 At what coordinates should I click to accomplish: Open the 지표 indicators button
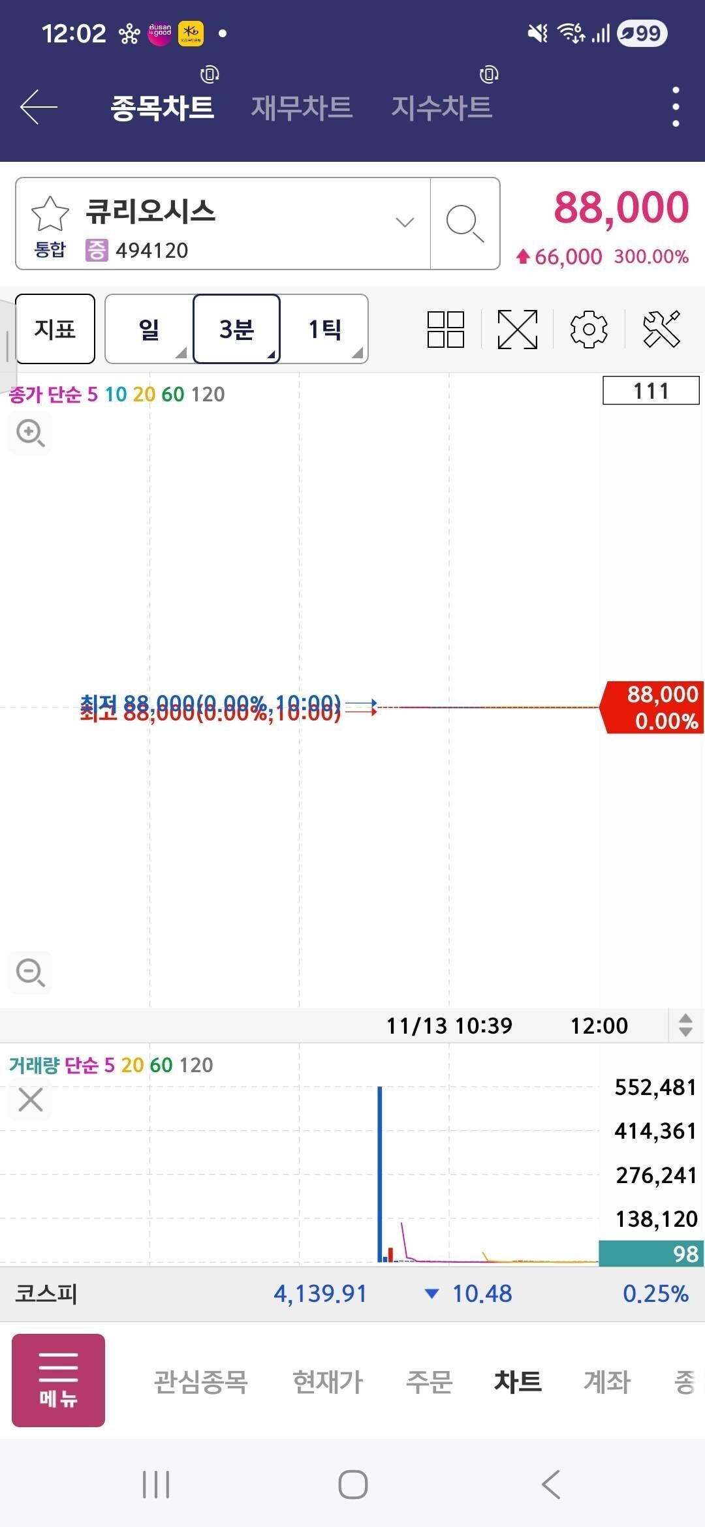55,329
